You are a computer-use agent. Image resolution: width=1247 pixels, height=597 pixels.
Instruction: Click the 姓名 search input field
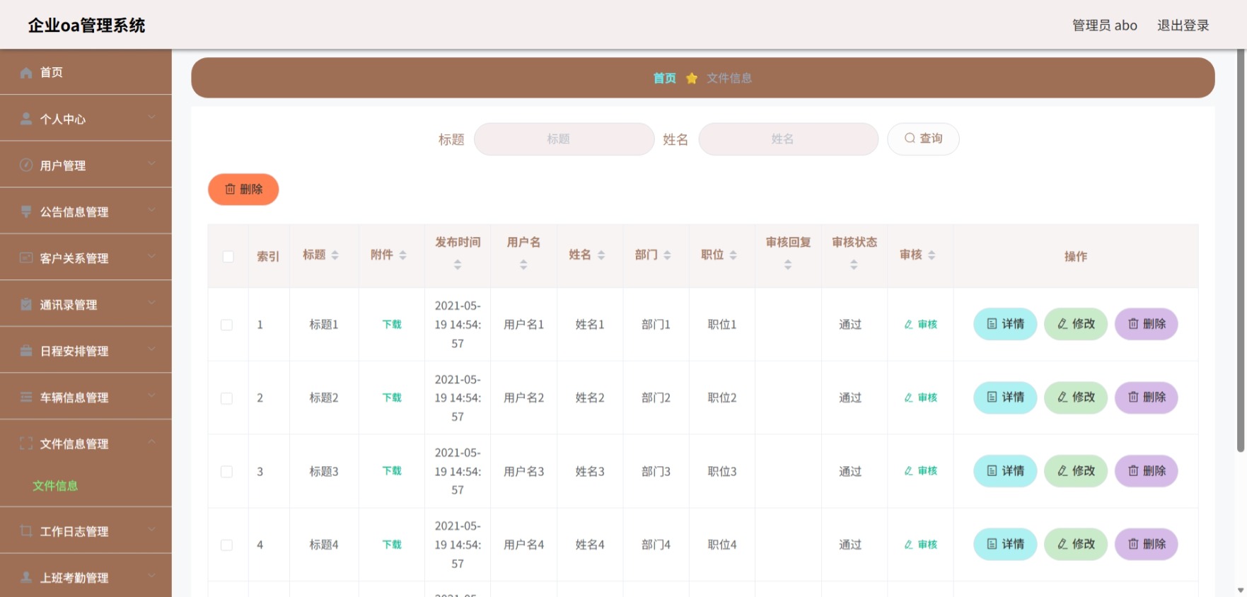788,139
